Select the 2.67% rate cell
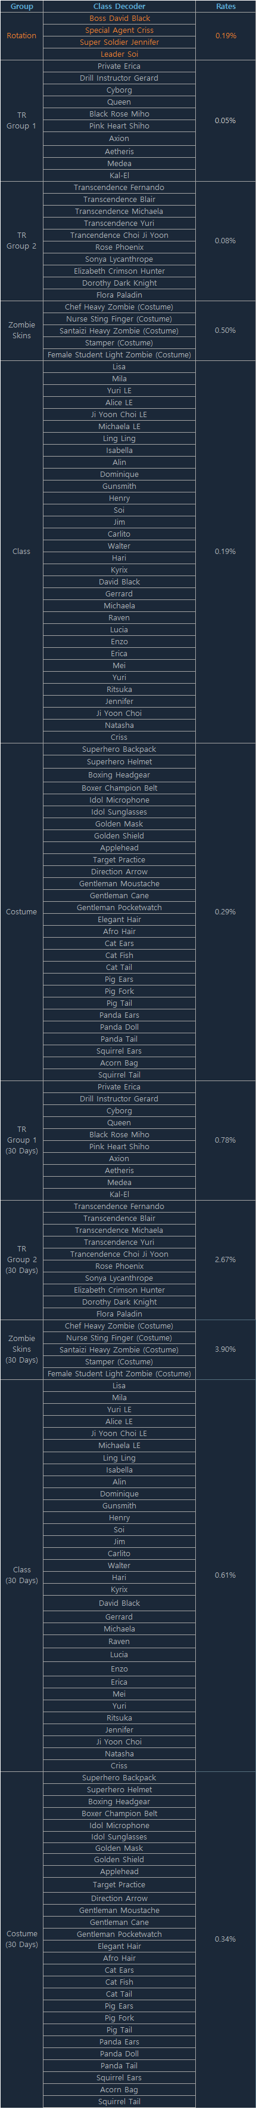This screenshot has width=256, height=2109. (x=225, y=1259)
